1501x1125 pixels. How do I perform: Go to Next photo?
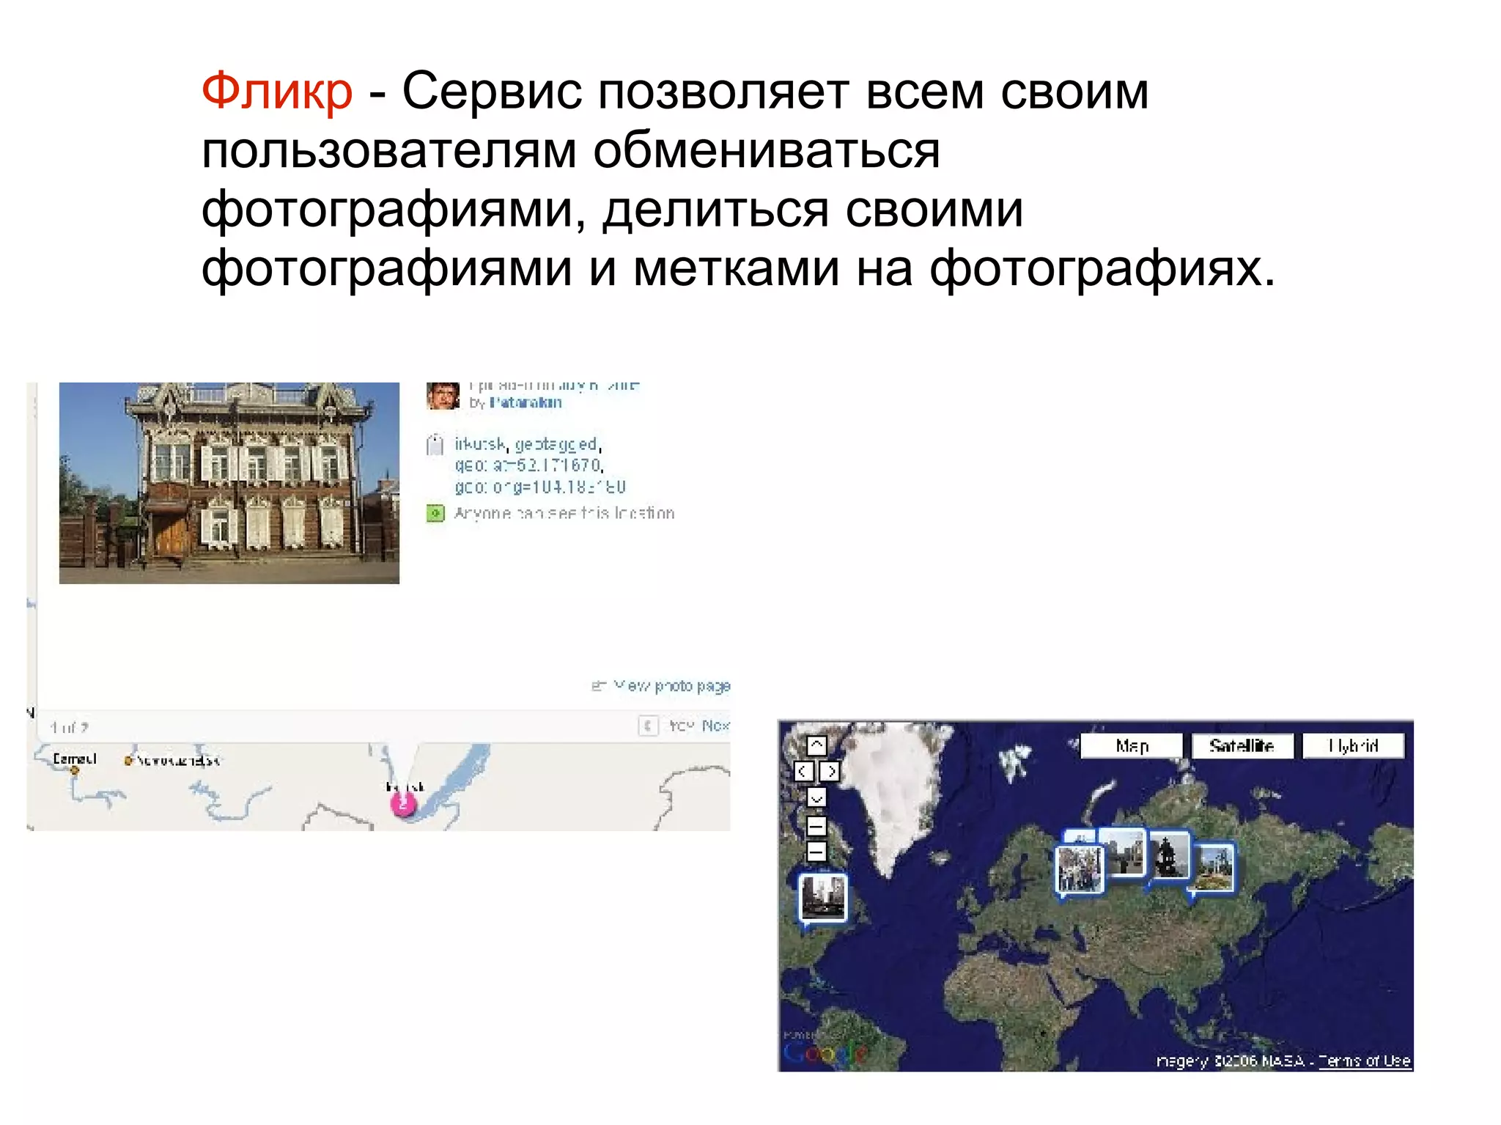tap(715, 726)
